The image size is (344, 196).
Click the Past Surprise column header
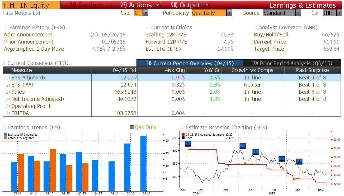312,70
